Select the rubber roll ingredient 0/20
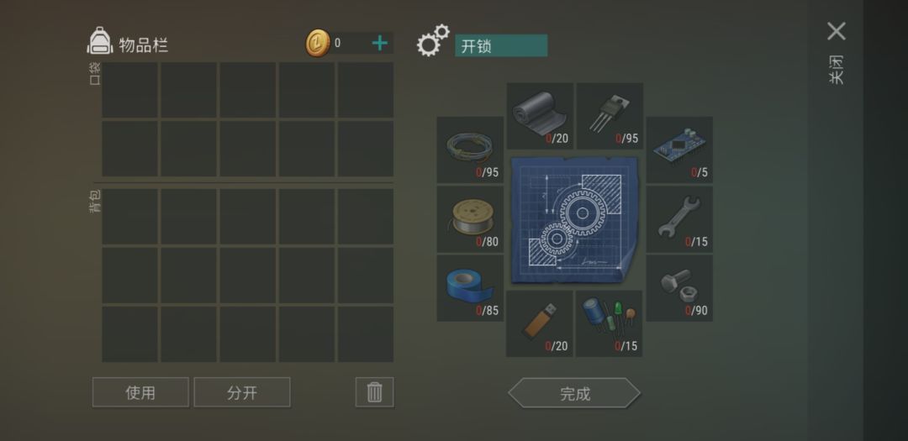This screenshot has width=908, height=441. 540,116
